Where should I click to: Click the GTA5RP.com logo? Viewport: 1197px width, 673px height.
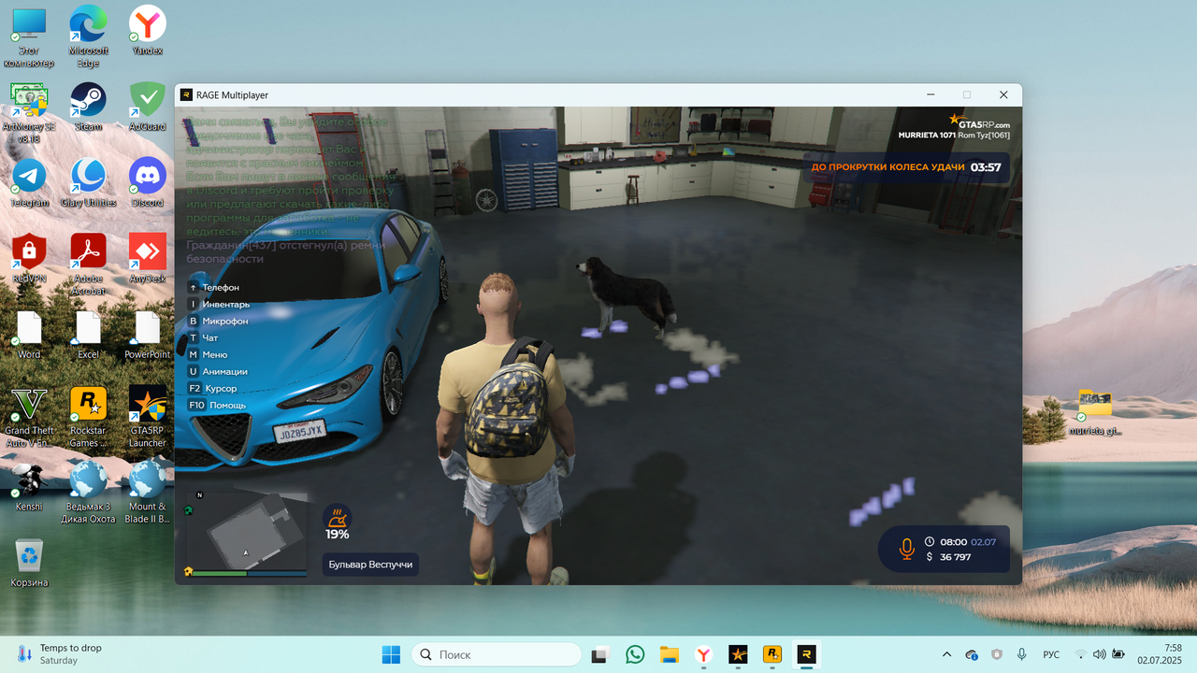pos(980,122)
